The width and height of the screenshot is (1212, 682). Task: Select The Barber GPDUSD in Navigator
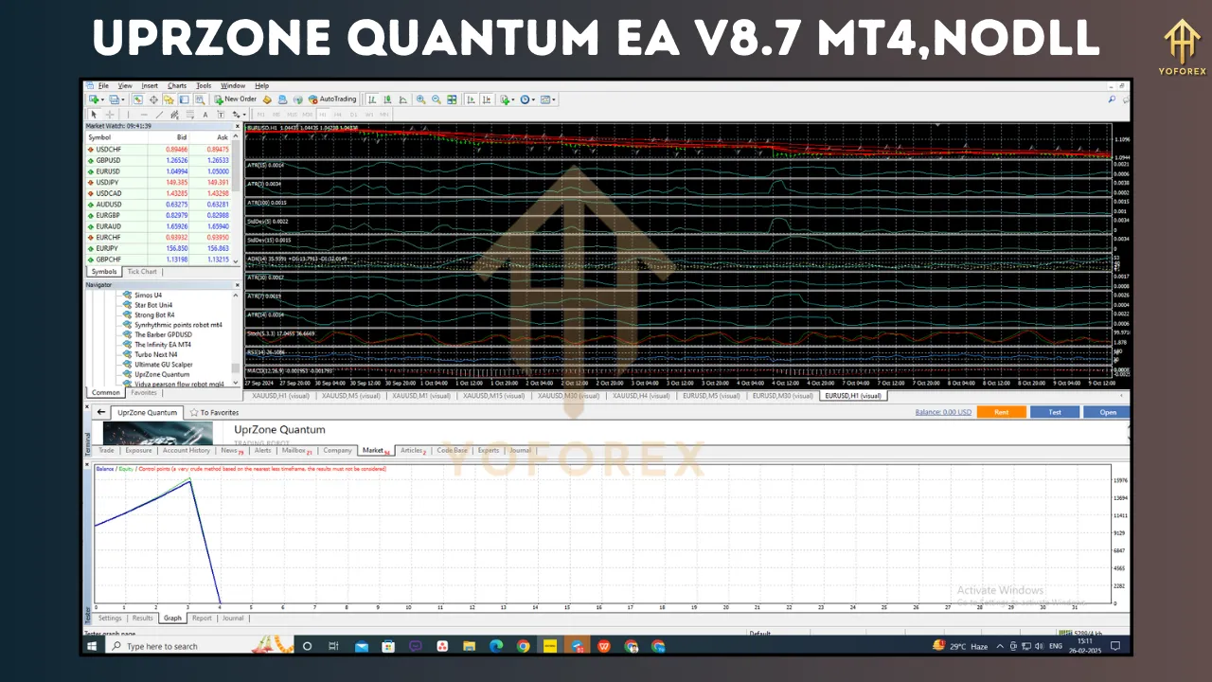point(163,334)
